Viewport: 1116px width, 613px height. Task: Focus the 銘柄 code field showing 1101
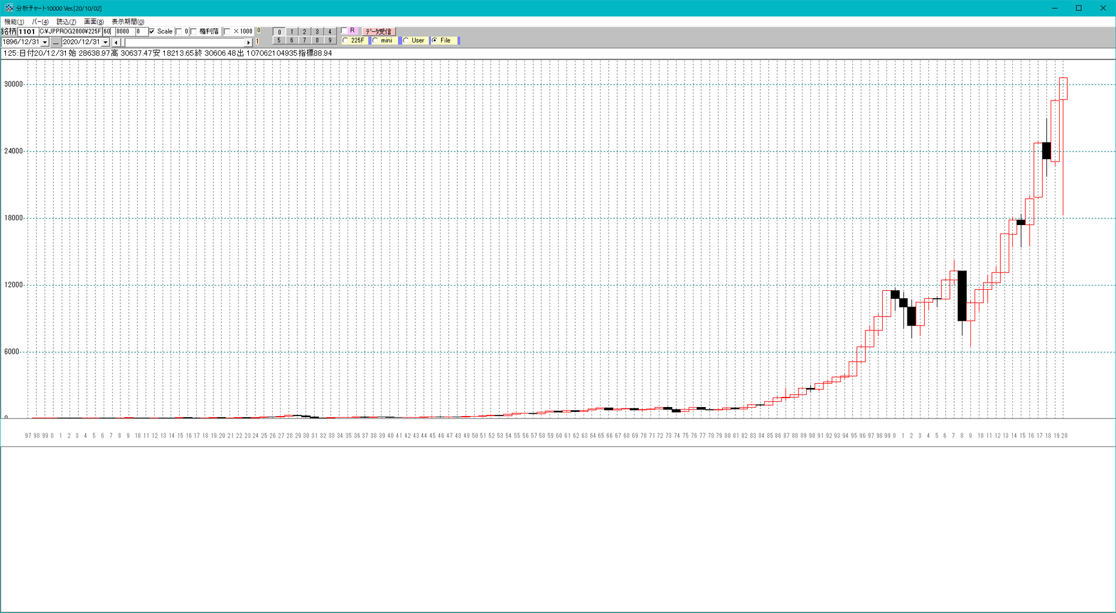tap(28, 31)
